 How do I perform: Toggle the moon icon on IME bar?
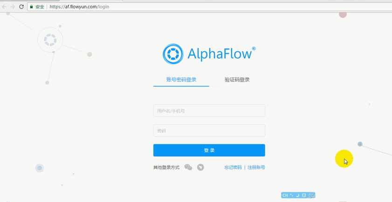297,195
